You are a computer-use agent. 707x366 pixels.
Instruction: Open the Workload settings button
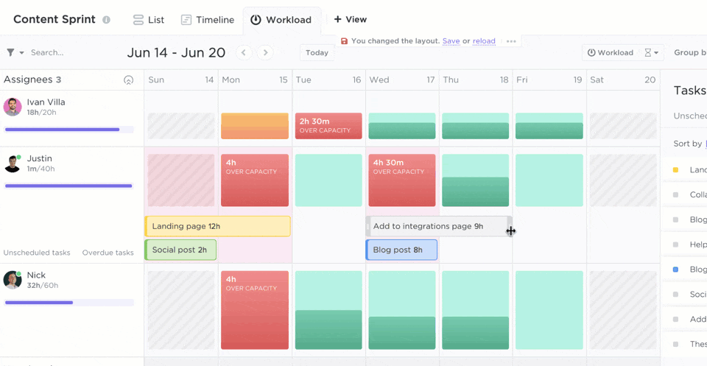click(x=610, y=52)
